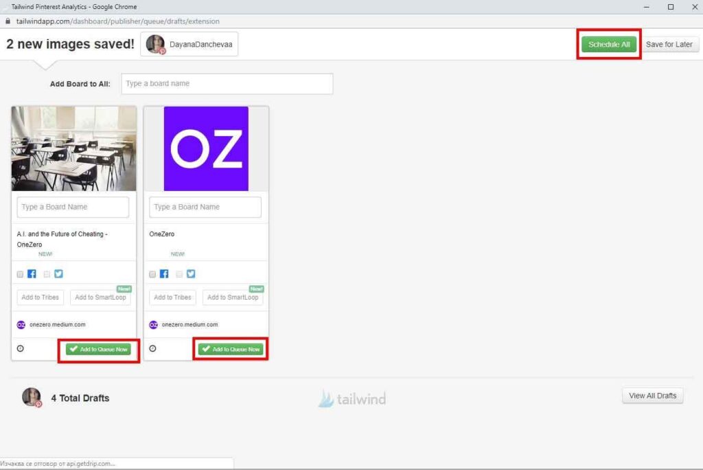Open DayanaDanchevaa account selector
The image size is (703, 470).
tap(189, 44)
